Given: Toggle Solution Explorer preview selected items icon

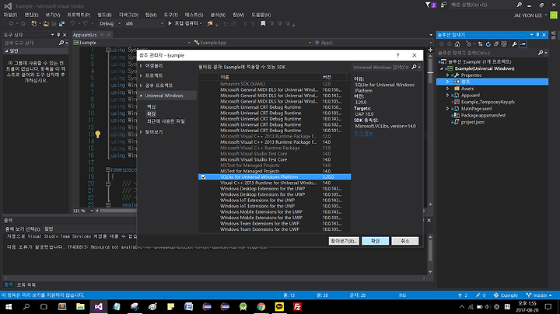Looking at the screenshot, I should [523, 44].
